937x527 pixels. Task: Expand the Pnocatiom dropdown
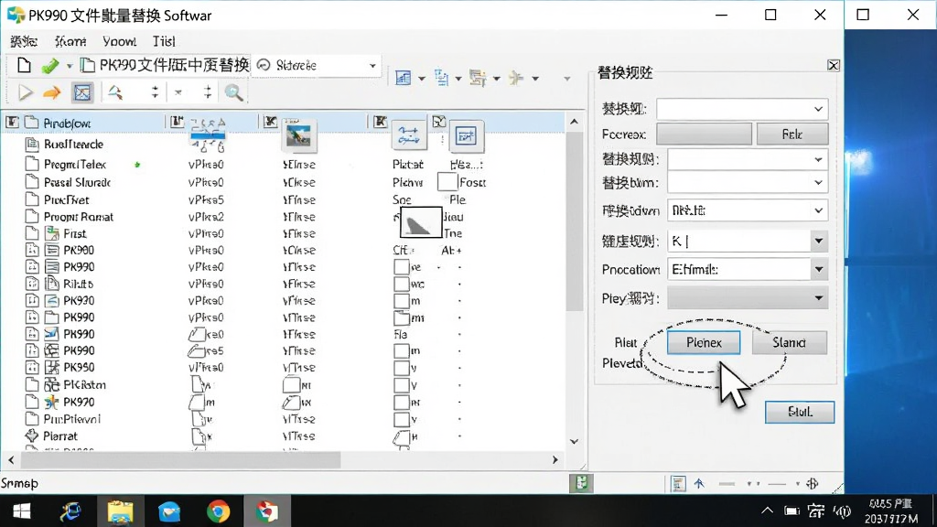click(x=819, y=270)
